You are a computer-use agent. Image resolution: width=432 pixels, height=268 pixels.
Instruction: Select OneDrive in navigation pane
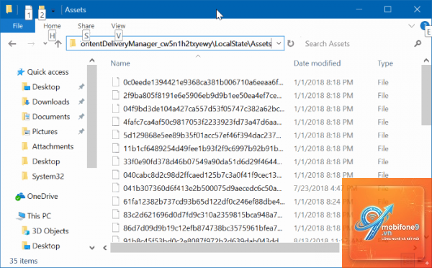42,197
